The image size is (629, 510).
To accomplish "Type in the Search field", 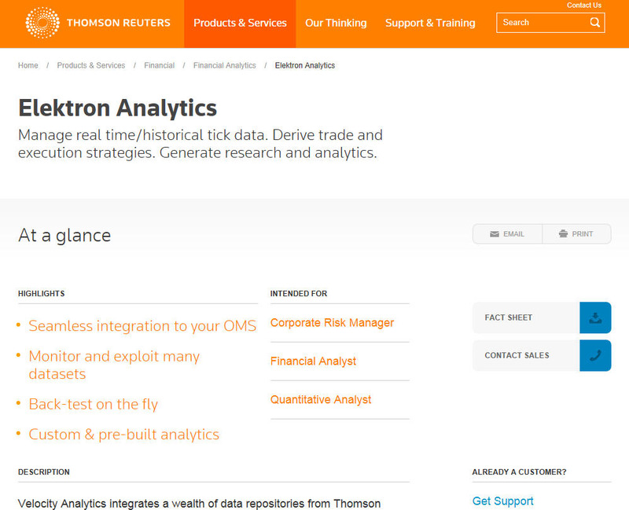I will tap(543, 23).
